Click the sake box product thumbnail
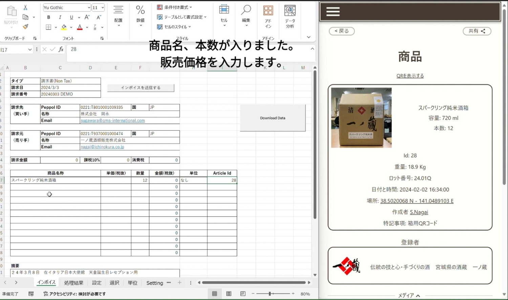508x300 pixels. [x=361, y=118]
